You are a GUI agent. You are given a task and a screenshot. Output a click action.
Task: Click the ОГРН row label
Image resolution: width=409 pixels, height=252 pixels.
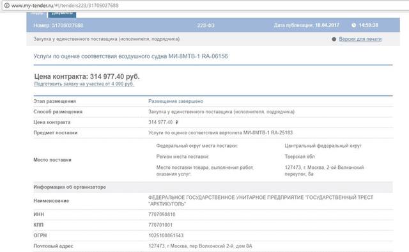point(40,235)
